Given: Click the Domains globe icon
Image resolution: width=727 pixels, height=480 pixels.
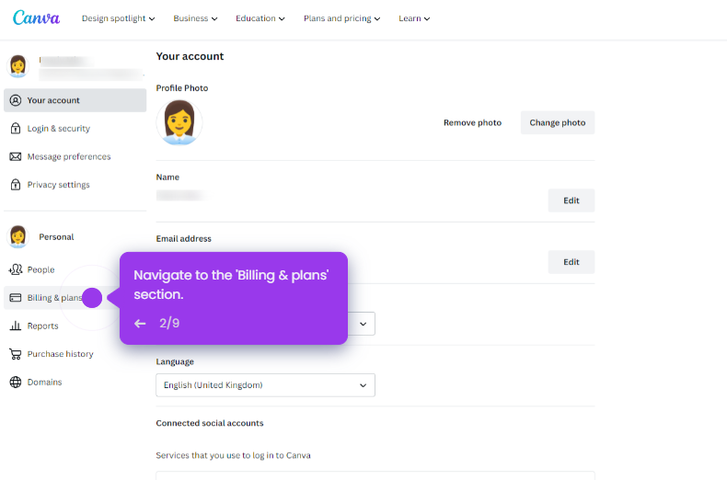Looking at the screenshot, I should [x=16, y=382].
